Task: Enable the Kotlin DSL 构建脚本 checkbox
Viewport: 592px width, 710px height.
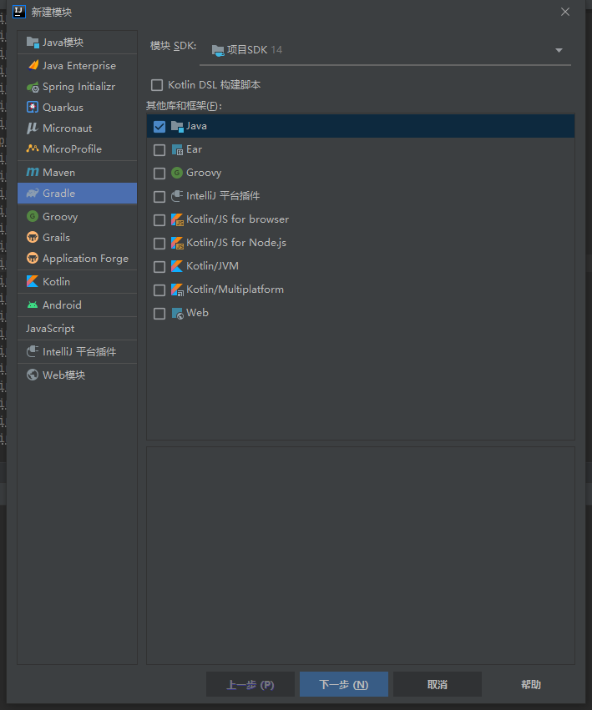Action: click(156, 85)
